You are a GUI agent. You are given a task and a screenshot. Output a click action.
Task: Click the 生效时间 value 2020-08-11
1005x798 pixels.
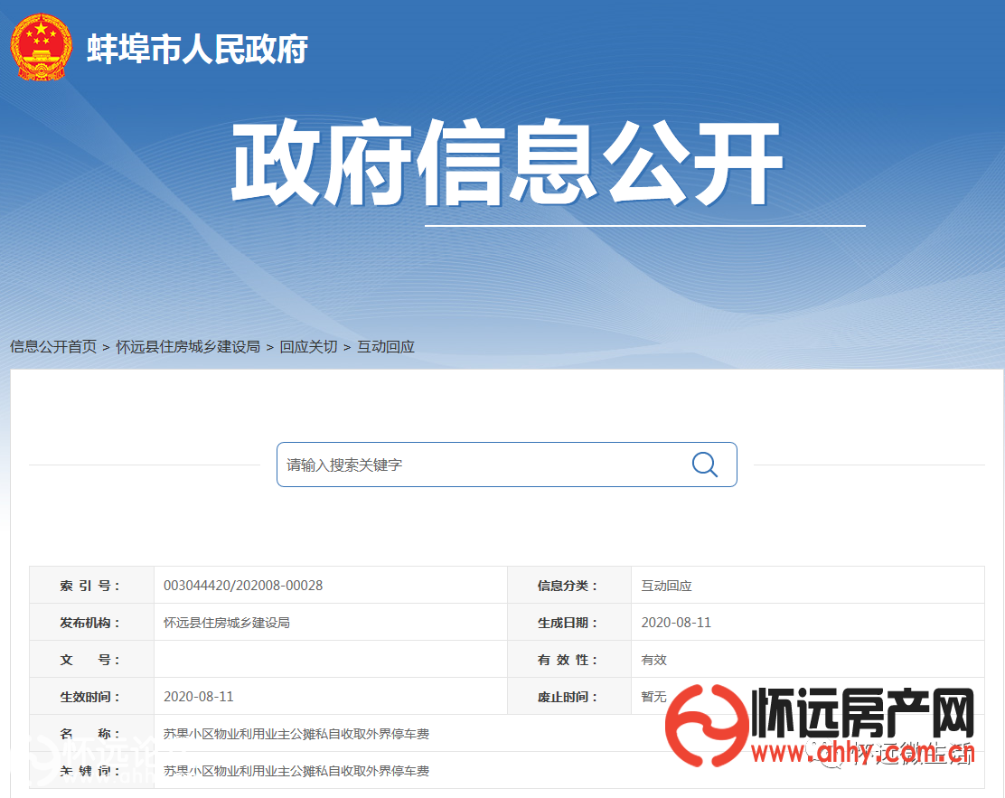(199, 697)
